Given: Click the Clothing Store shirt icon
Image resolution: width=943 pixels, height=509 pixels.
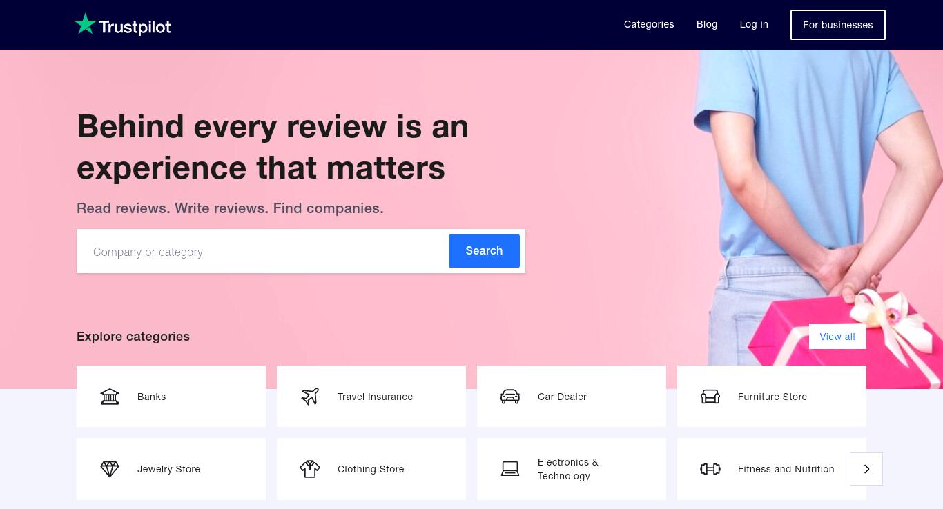Looking at the screenshot, I should [310, 469].
